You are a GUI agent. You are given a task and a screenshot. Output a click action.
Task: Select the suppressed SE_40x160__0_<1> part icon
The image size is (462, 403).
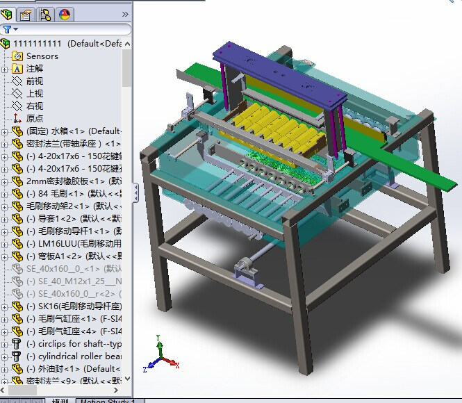[x=17, y=269]
